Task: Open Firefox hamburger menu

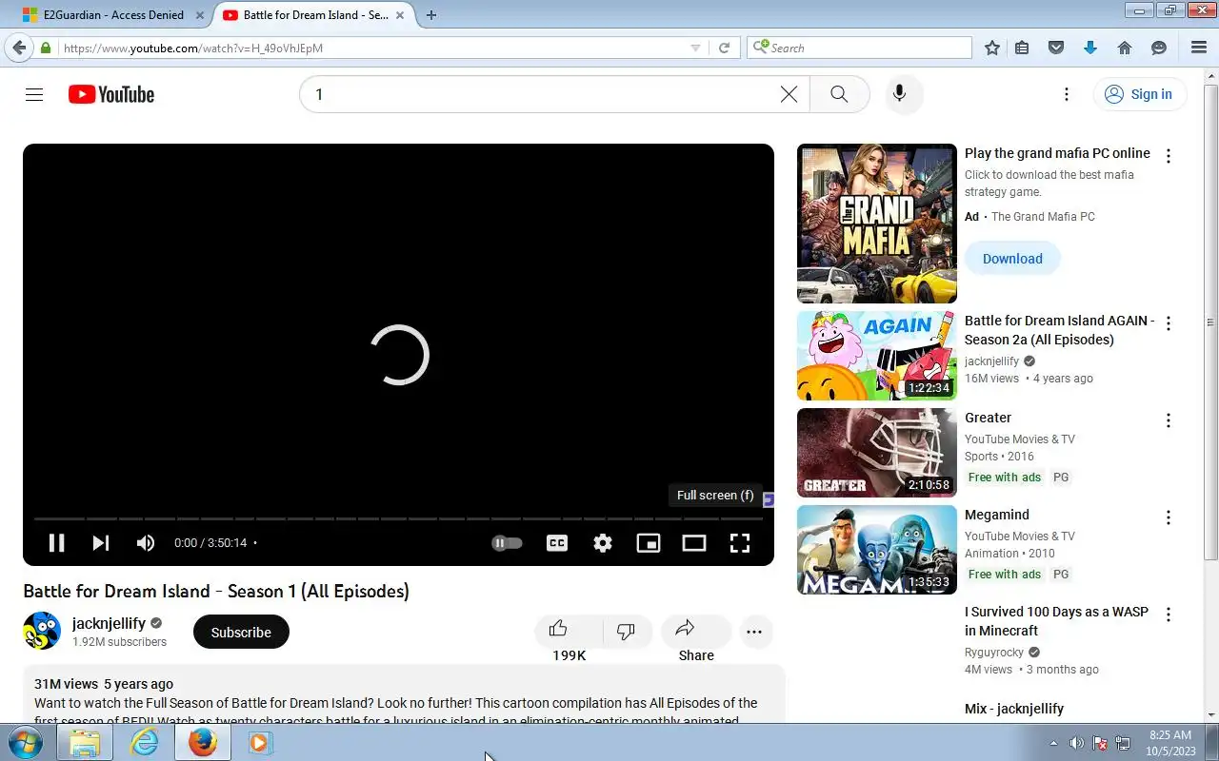Action: pyautogui.click(x=1199, y=48)
